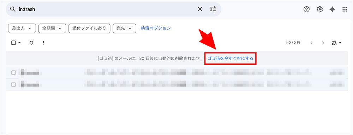The width and height of the screenshot is (353, 135).
Task: Expand the 宛先 filter dropdown
Action: coord(124,28)
